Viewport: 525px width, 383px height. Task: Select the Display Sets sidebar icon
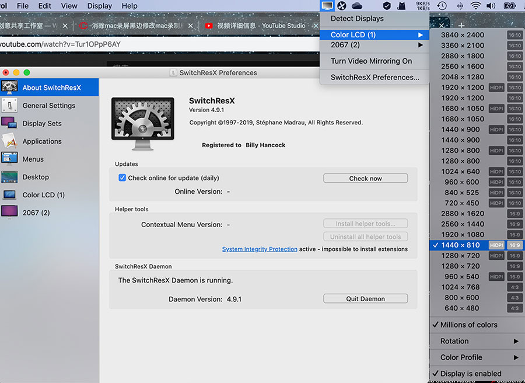pos(9,123)
